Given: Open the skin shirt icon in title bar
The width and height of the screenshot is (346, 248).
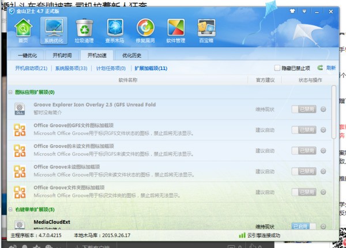Looking at the screenshot, I should click(x=292, y=11).
